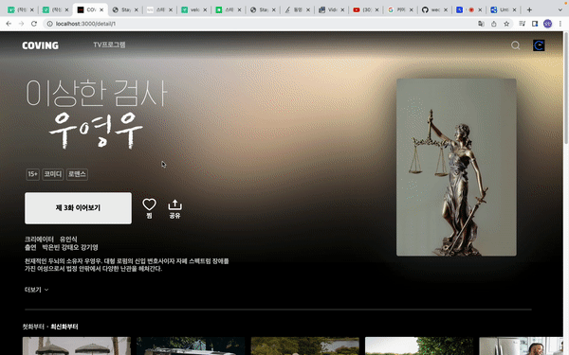The width and height of the screenshot is (569, 355).
Task: Open the second episode thumbnail
Action: [x=191, y=346]
